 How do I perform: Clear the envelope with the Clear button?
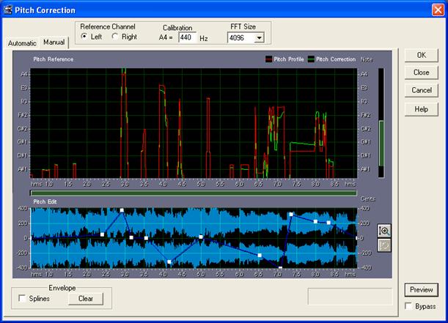[86, 298]
